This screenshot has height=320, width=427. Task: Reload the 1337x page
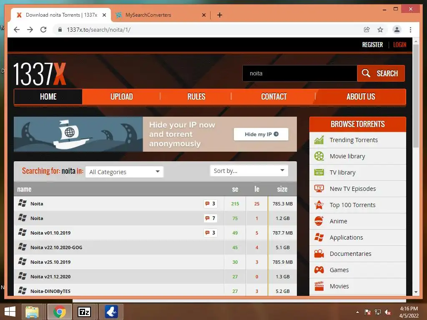click(x=43, y=30)
